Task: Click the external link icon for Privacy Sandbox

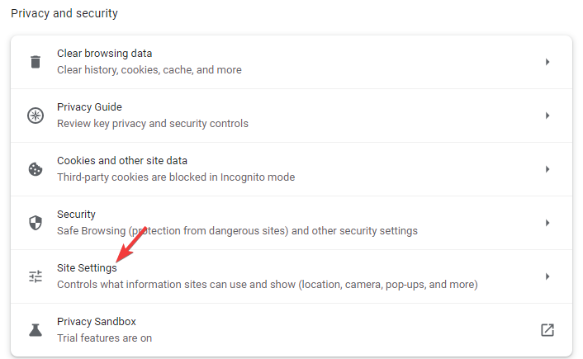Action: tap(547, 330)
